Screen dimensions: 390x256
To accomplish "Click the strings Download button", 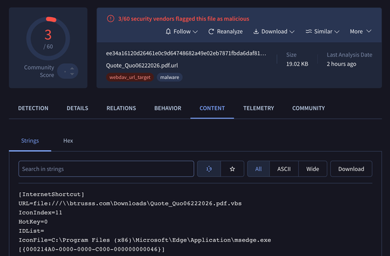I will tap(351, 169).
